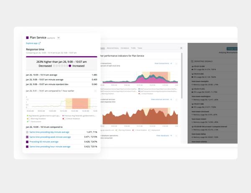Select Same time preceding hour minute average
This screenshot has width=251, height=193.
(x=49, y=147)
